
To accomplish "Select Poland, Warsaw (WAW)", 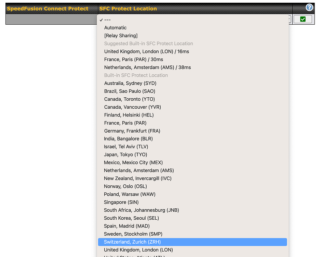I will [x=192, y=194].
